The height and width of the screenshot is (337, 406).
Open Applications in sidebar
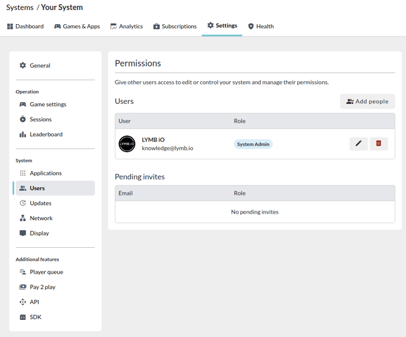(x=55, y=174)
